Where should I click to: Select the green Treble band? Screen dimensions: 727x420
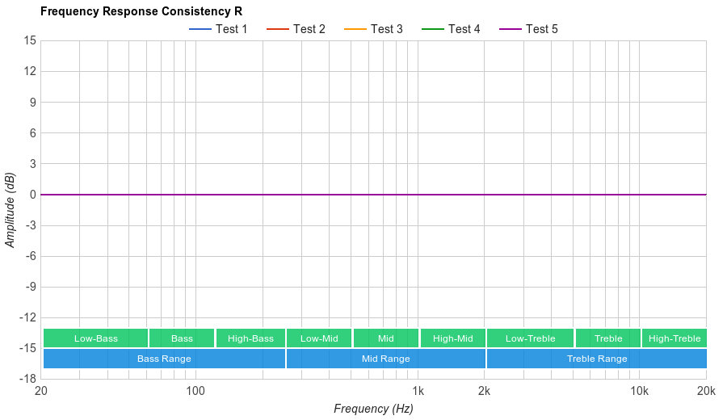tap(607, 338)
